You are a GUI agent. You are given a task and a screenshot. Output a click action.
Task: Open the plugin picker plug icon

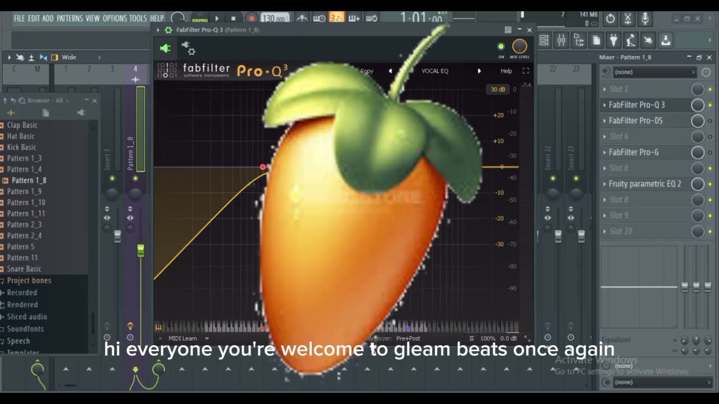613,40
